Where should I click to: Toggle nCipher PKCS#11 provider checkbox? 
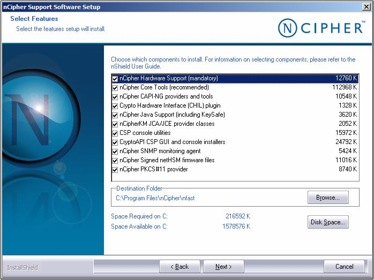[115, 170]
